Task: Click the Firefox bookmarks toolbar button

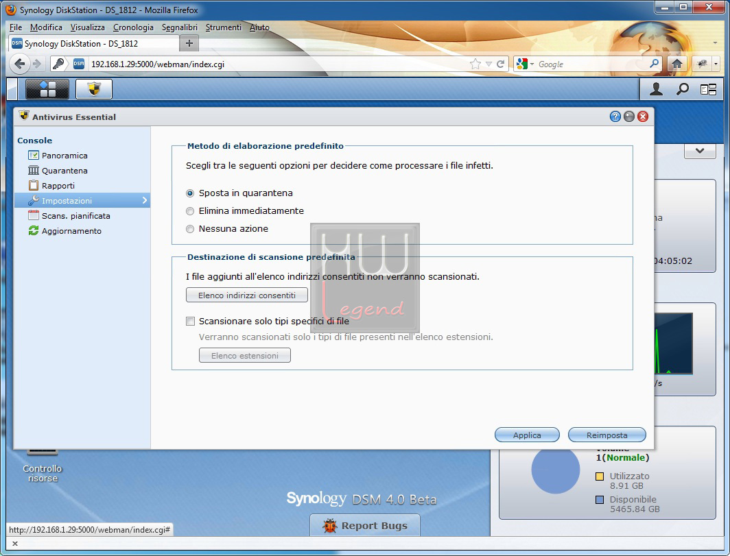Action: [x=702, y=64]
